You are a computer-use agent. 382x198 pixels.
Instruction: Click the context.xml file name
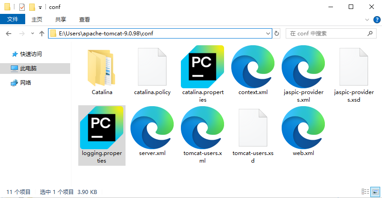(x=253, y=92)
